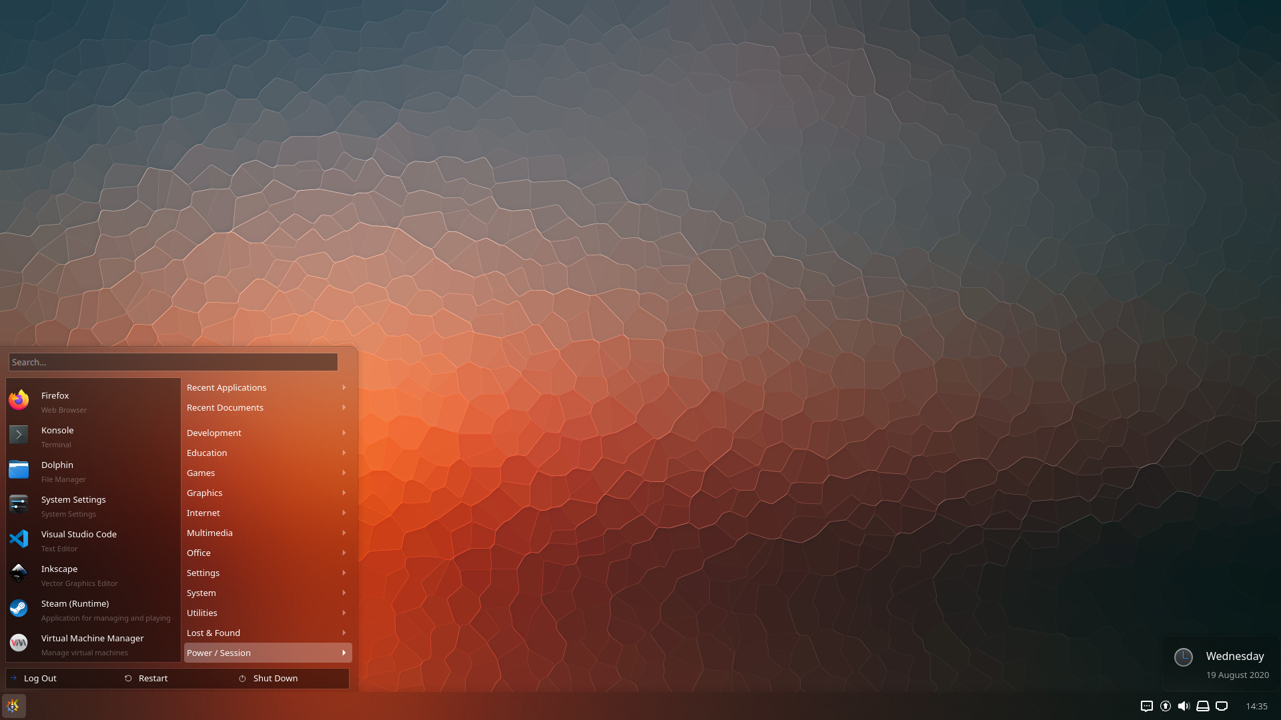The width and height of the screenshot is (1281, 720).
Task: Click the volume speaker tray icon
Action: click(1184, 706)
